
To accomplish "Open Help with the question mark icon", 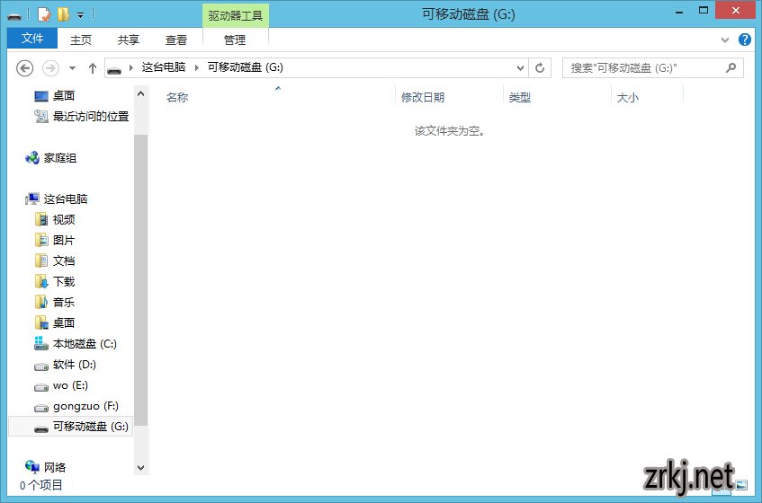I will (745, 40).
